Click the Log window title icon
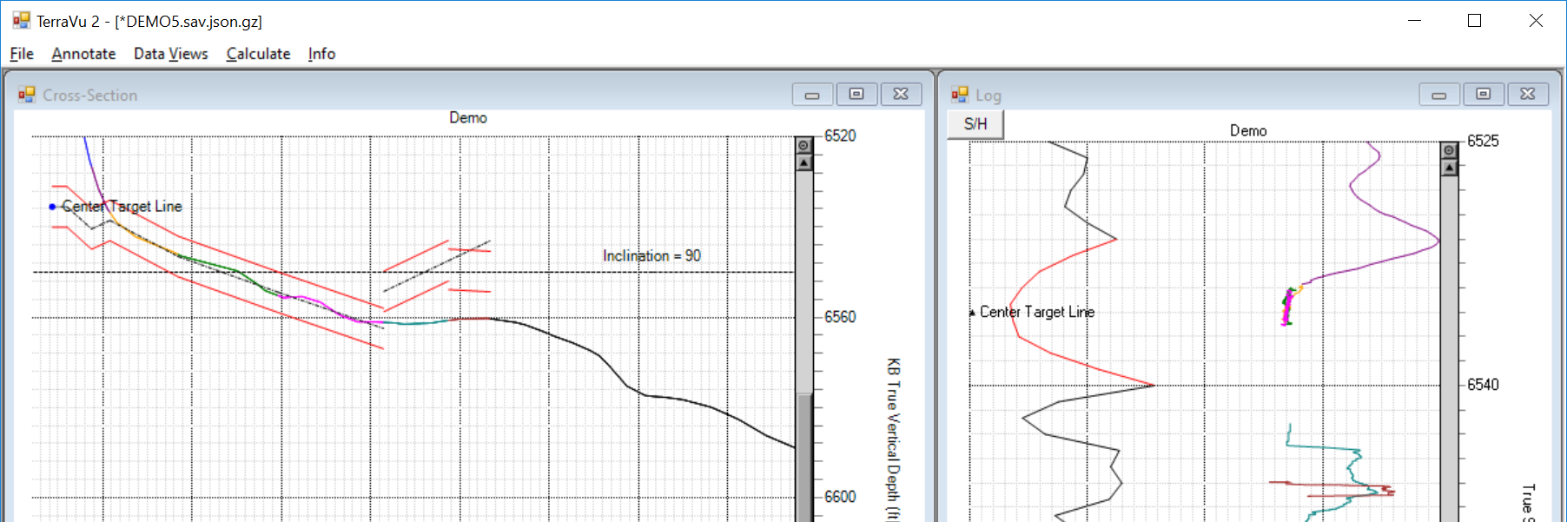Screen dimensions: 1567x522 point(960,95)
